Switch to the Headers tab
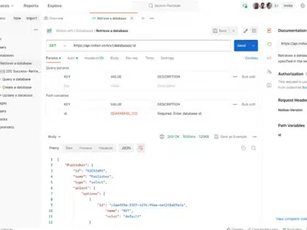Viewport: 307px width, 230px height. tap(94, 58)
